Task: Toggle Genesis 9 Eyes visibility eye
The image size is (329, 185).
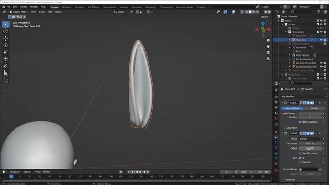Action: click(x=321, y=63)
